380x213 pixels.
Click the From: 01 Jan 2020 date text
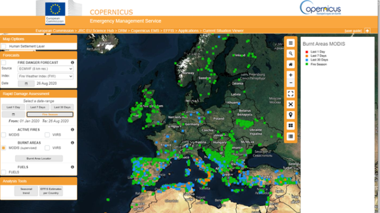point(24,121)
